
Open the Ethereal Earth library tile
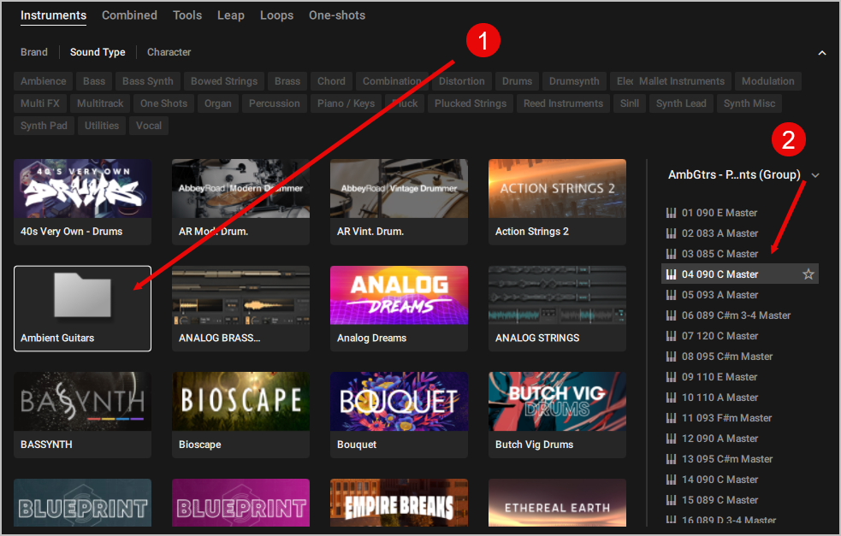pyautogui.click(x=557, y=503)
